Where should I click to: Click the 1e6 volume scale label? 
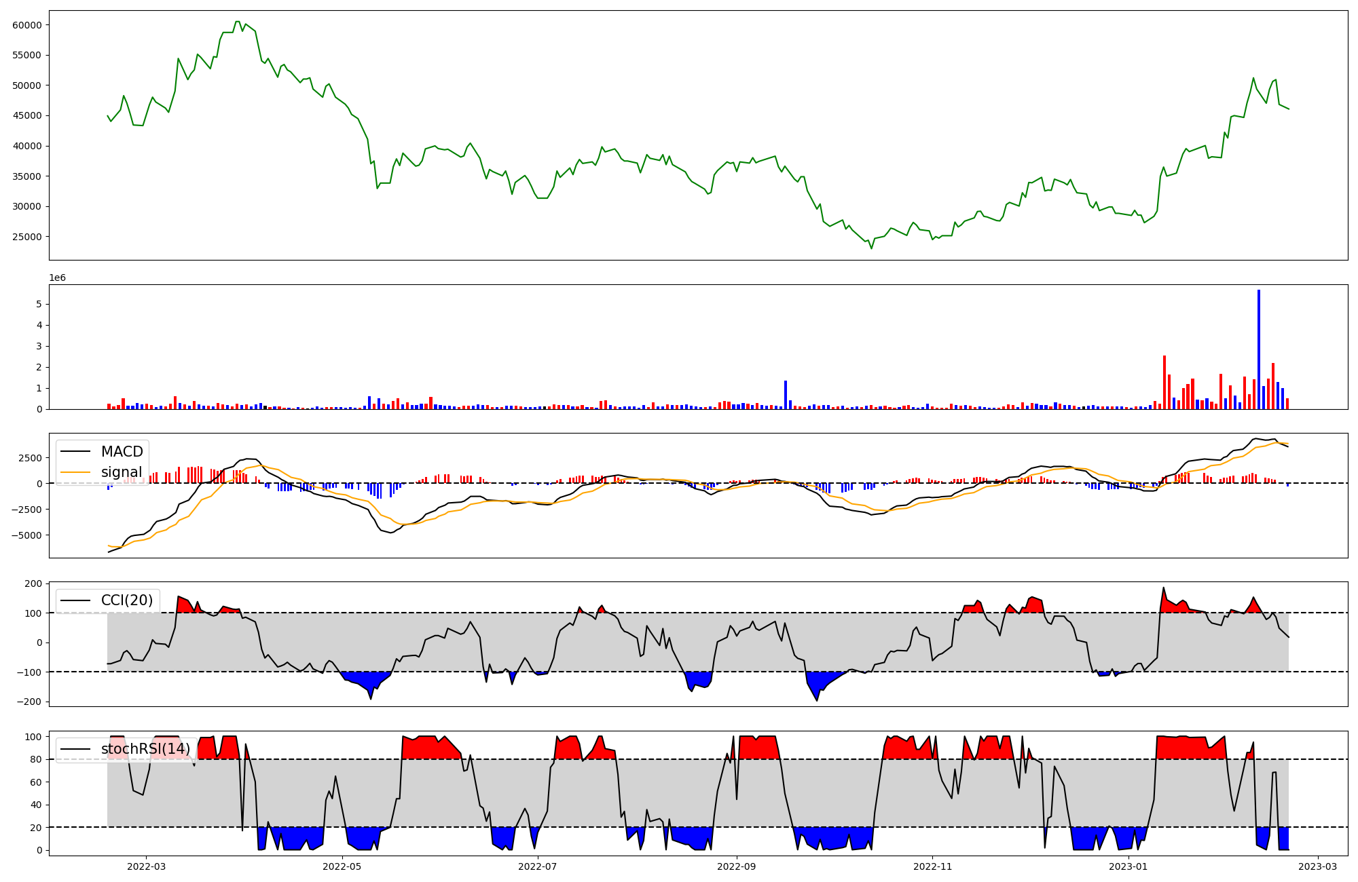click(57, 278)
